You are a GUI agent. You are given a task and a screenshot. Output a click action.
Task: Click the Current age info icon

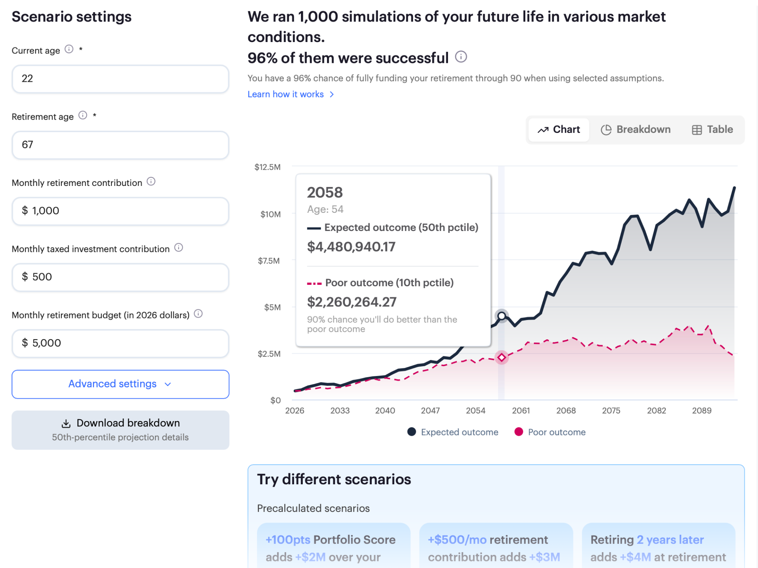[x=69, y=50]
